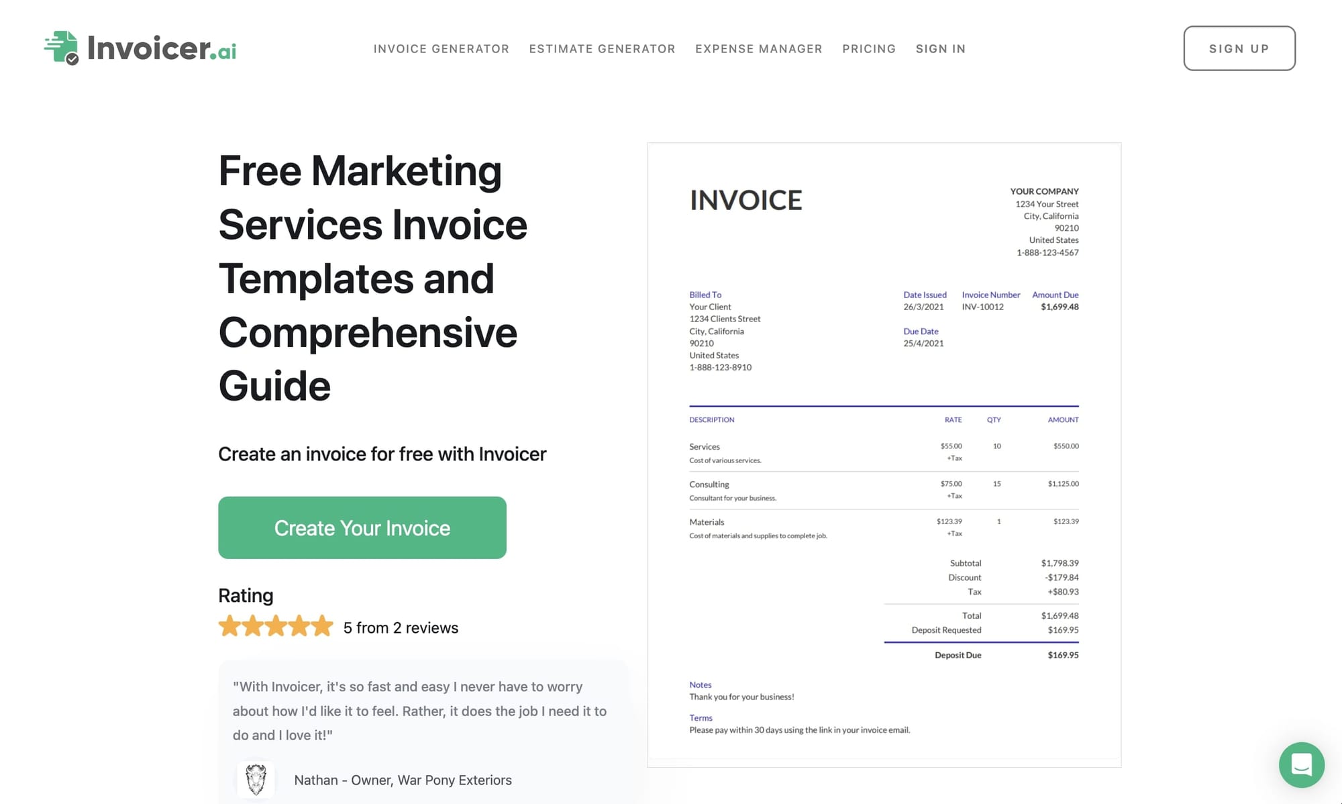The width and height of the screenshot is (1342, 804).
Task: Click the third star in the rating row
Action: [275, 625]
